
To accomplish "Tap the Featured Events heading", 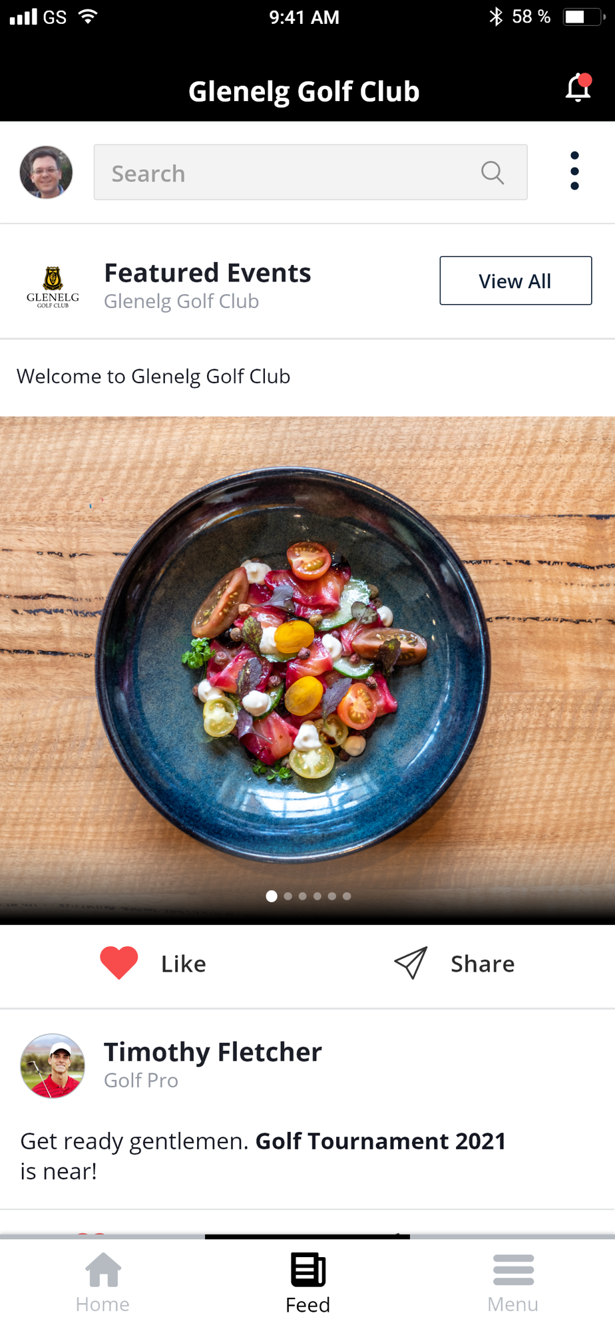I will (208, 273).
